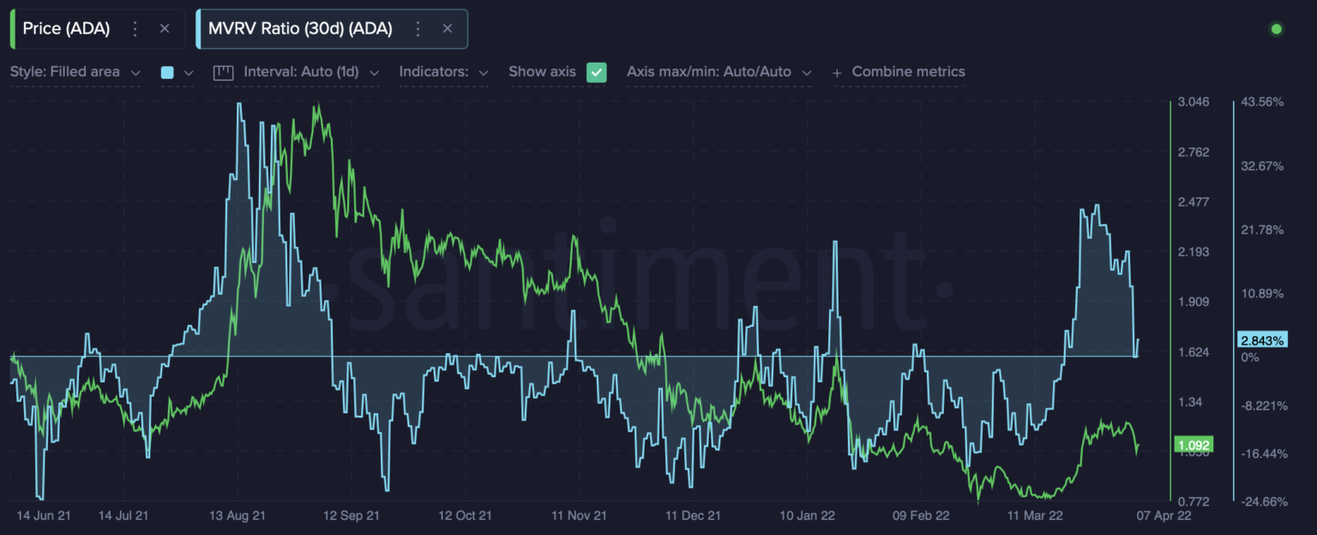Click the plus icon beside Combine metrics

[x=838, y=73]
